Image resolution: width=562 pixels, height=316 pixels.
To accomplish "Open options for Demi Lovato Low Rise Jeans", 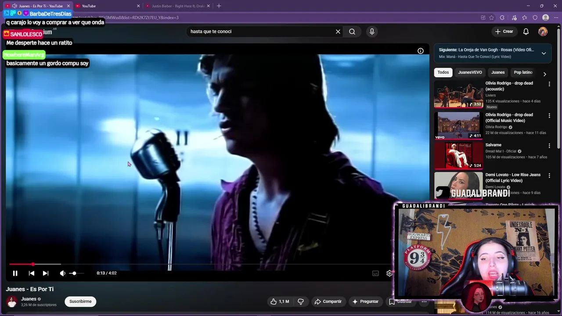I will [549, 176].
